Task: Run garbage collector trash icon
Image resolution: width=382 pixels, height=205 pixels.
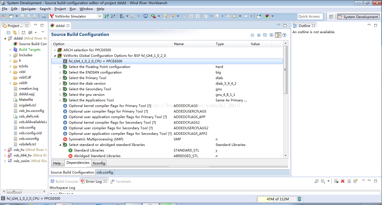Action: (x=300, y=199)
